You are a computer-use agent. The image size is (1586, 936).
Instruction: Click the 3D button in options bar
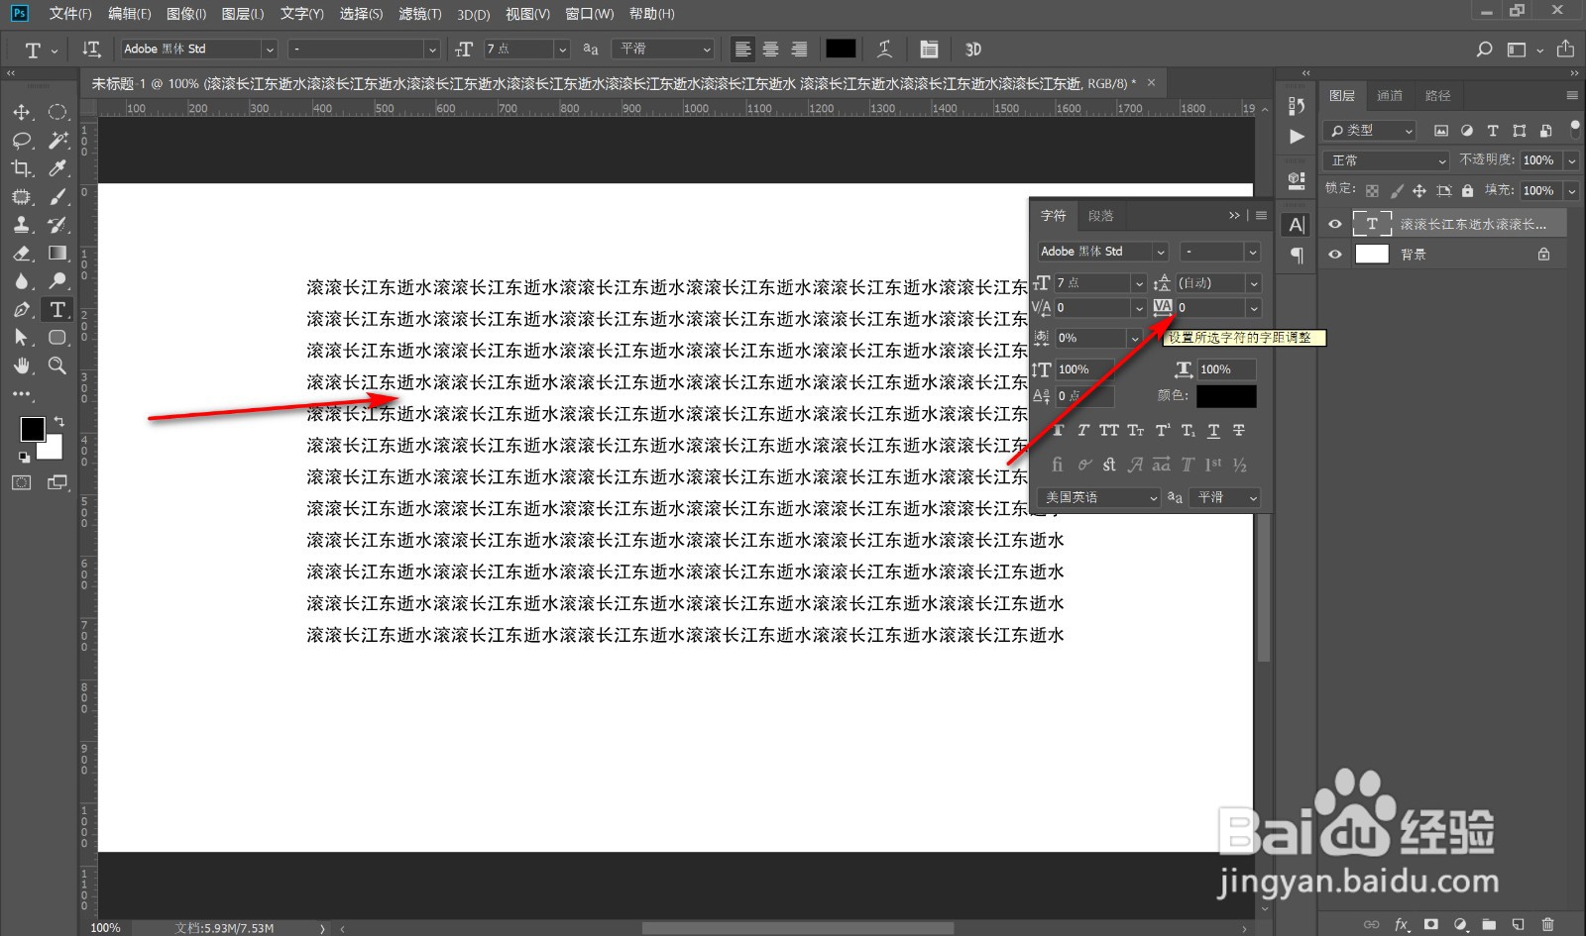(973, 49)
